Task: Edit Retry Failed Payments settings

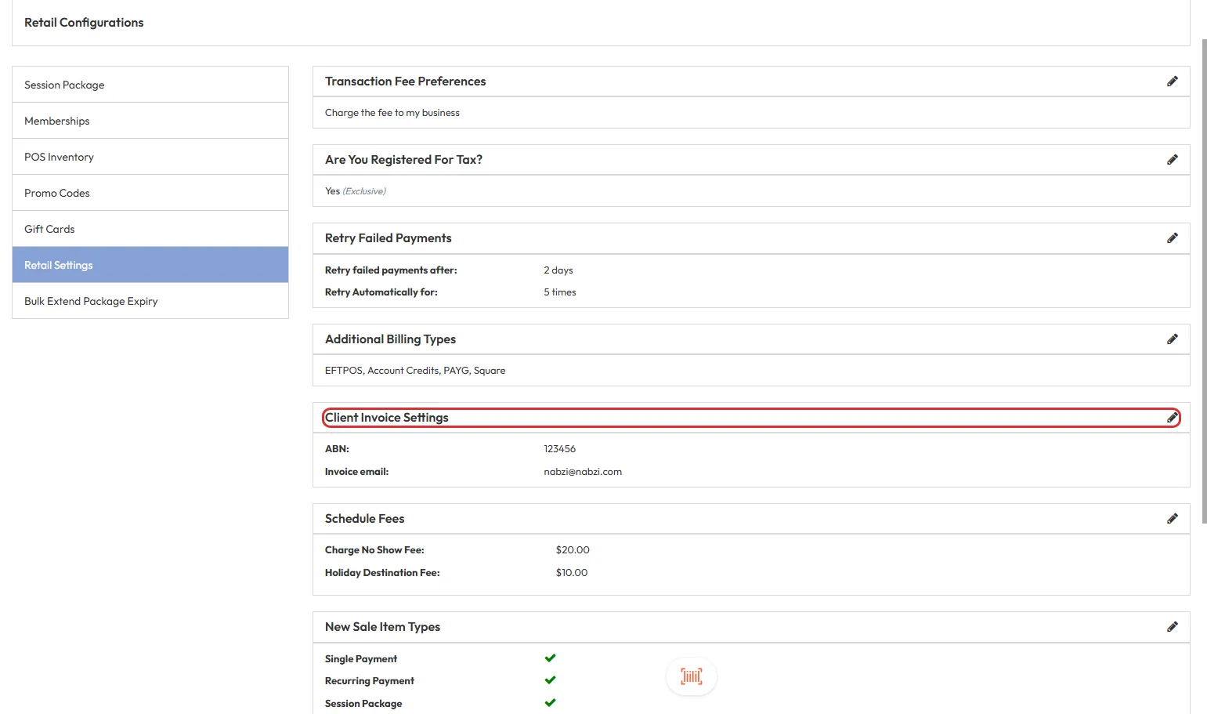Action: (x=1172, y=238)
